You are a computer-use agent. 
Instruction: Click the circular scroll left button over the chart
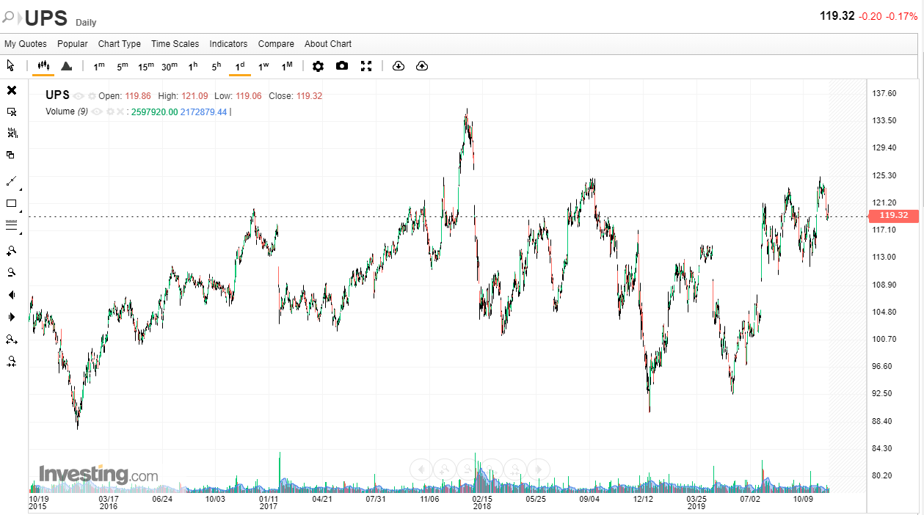pos(420,469)
